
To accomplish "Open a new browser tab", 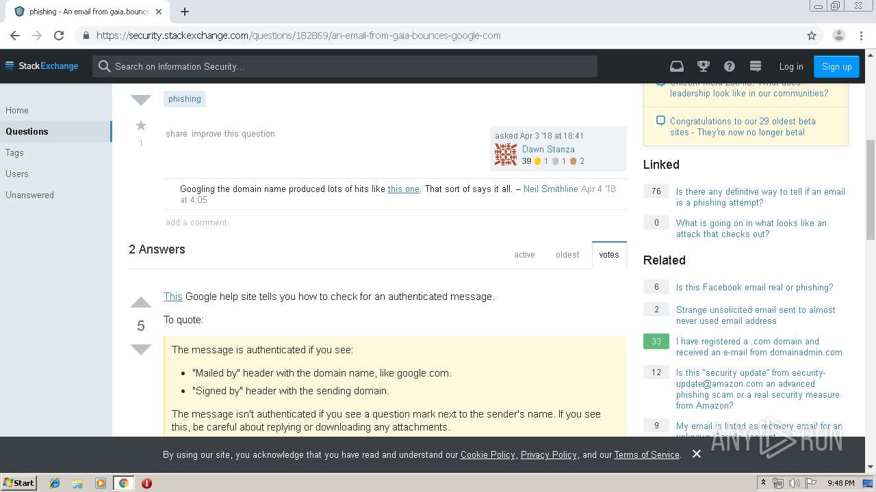I will click(x=185, y=12).
